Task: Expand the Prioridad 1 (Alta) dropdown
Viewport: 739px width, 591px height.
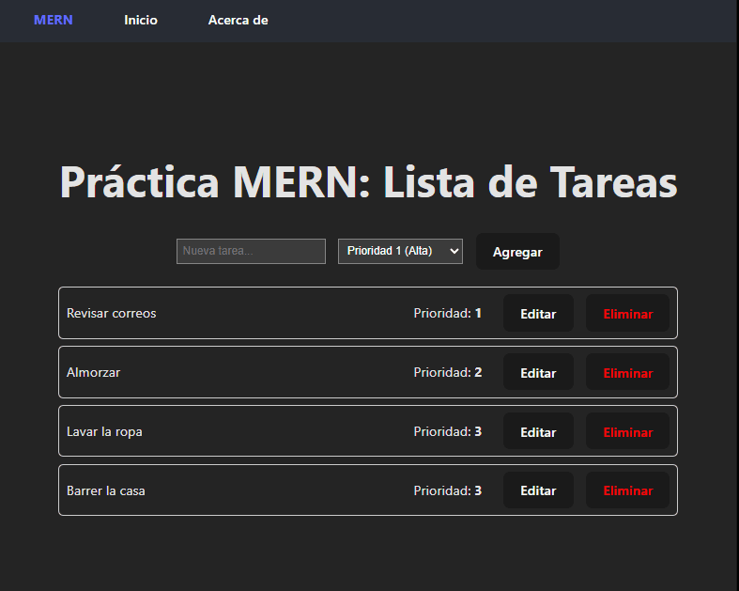Action: coord(400,251)
